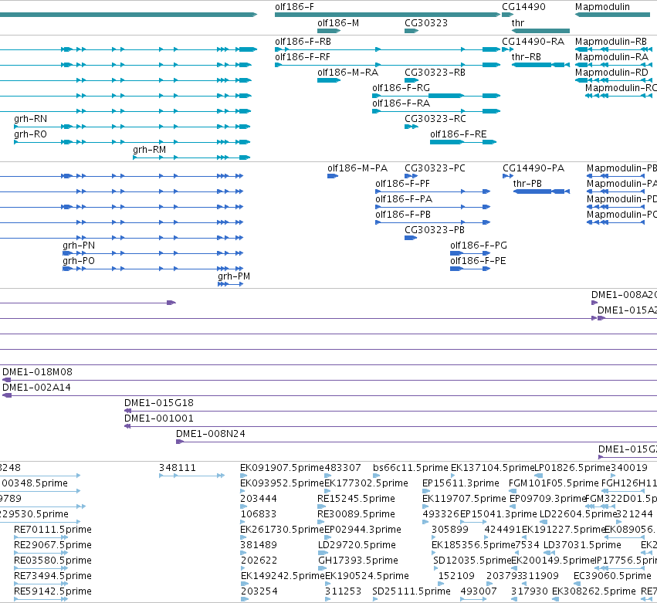Select EST label SD25111.5prime

(x=411, y=592)
